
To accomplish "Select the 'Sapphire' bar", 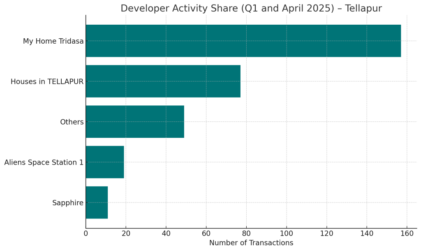I will [x=97, y=202].
